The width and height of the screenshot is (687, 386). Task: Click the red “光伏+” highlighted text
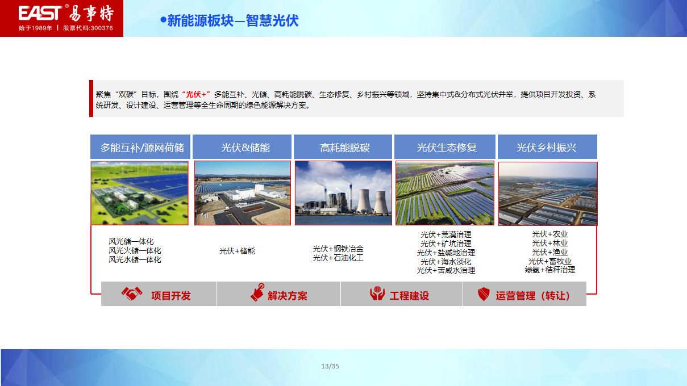(x=196, y=94)
